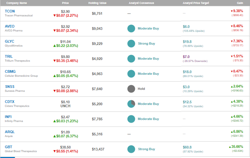Sort by the Gain column header
The width and height of the screenshot is (250, 158).
click(x=240, y=3)
